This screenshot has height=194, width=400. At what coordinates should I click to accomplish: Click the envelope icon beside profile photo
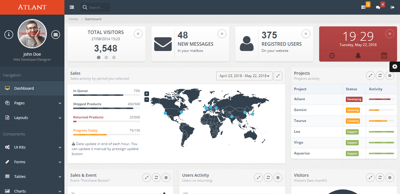pyautogui.click(x=56, y=35)
